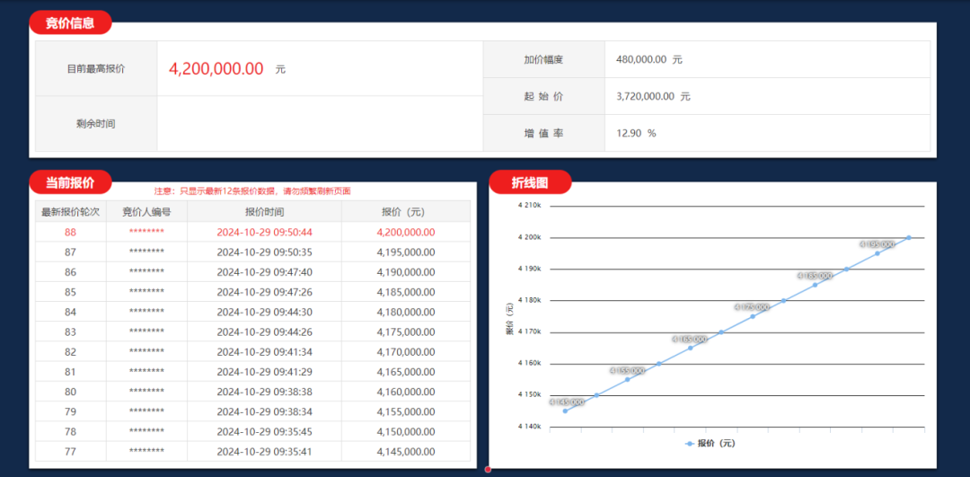Click the 4,145,000.00 bid in round 77
Screen dimensions: 970x477
pos(406,451)
